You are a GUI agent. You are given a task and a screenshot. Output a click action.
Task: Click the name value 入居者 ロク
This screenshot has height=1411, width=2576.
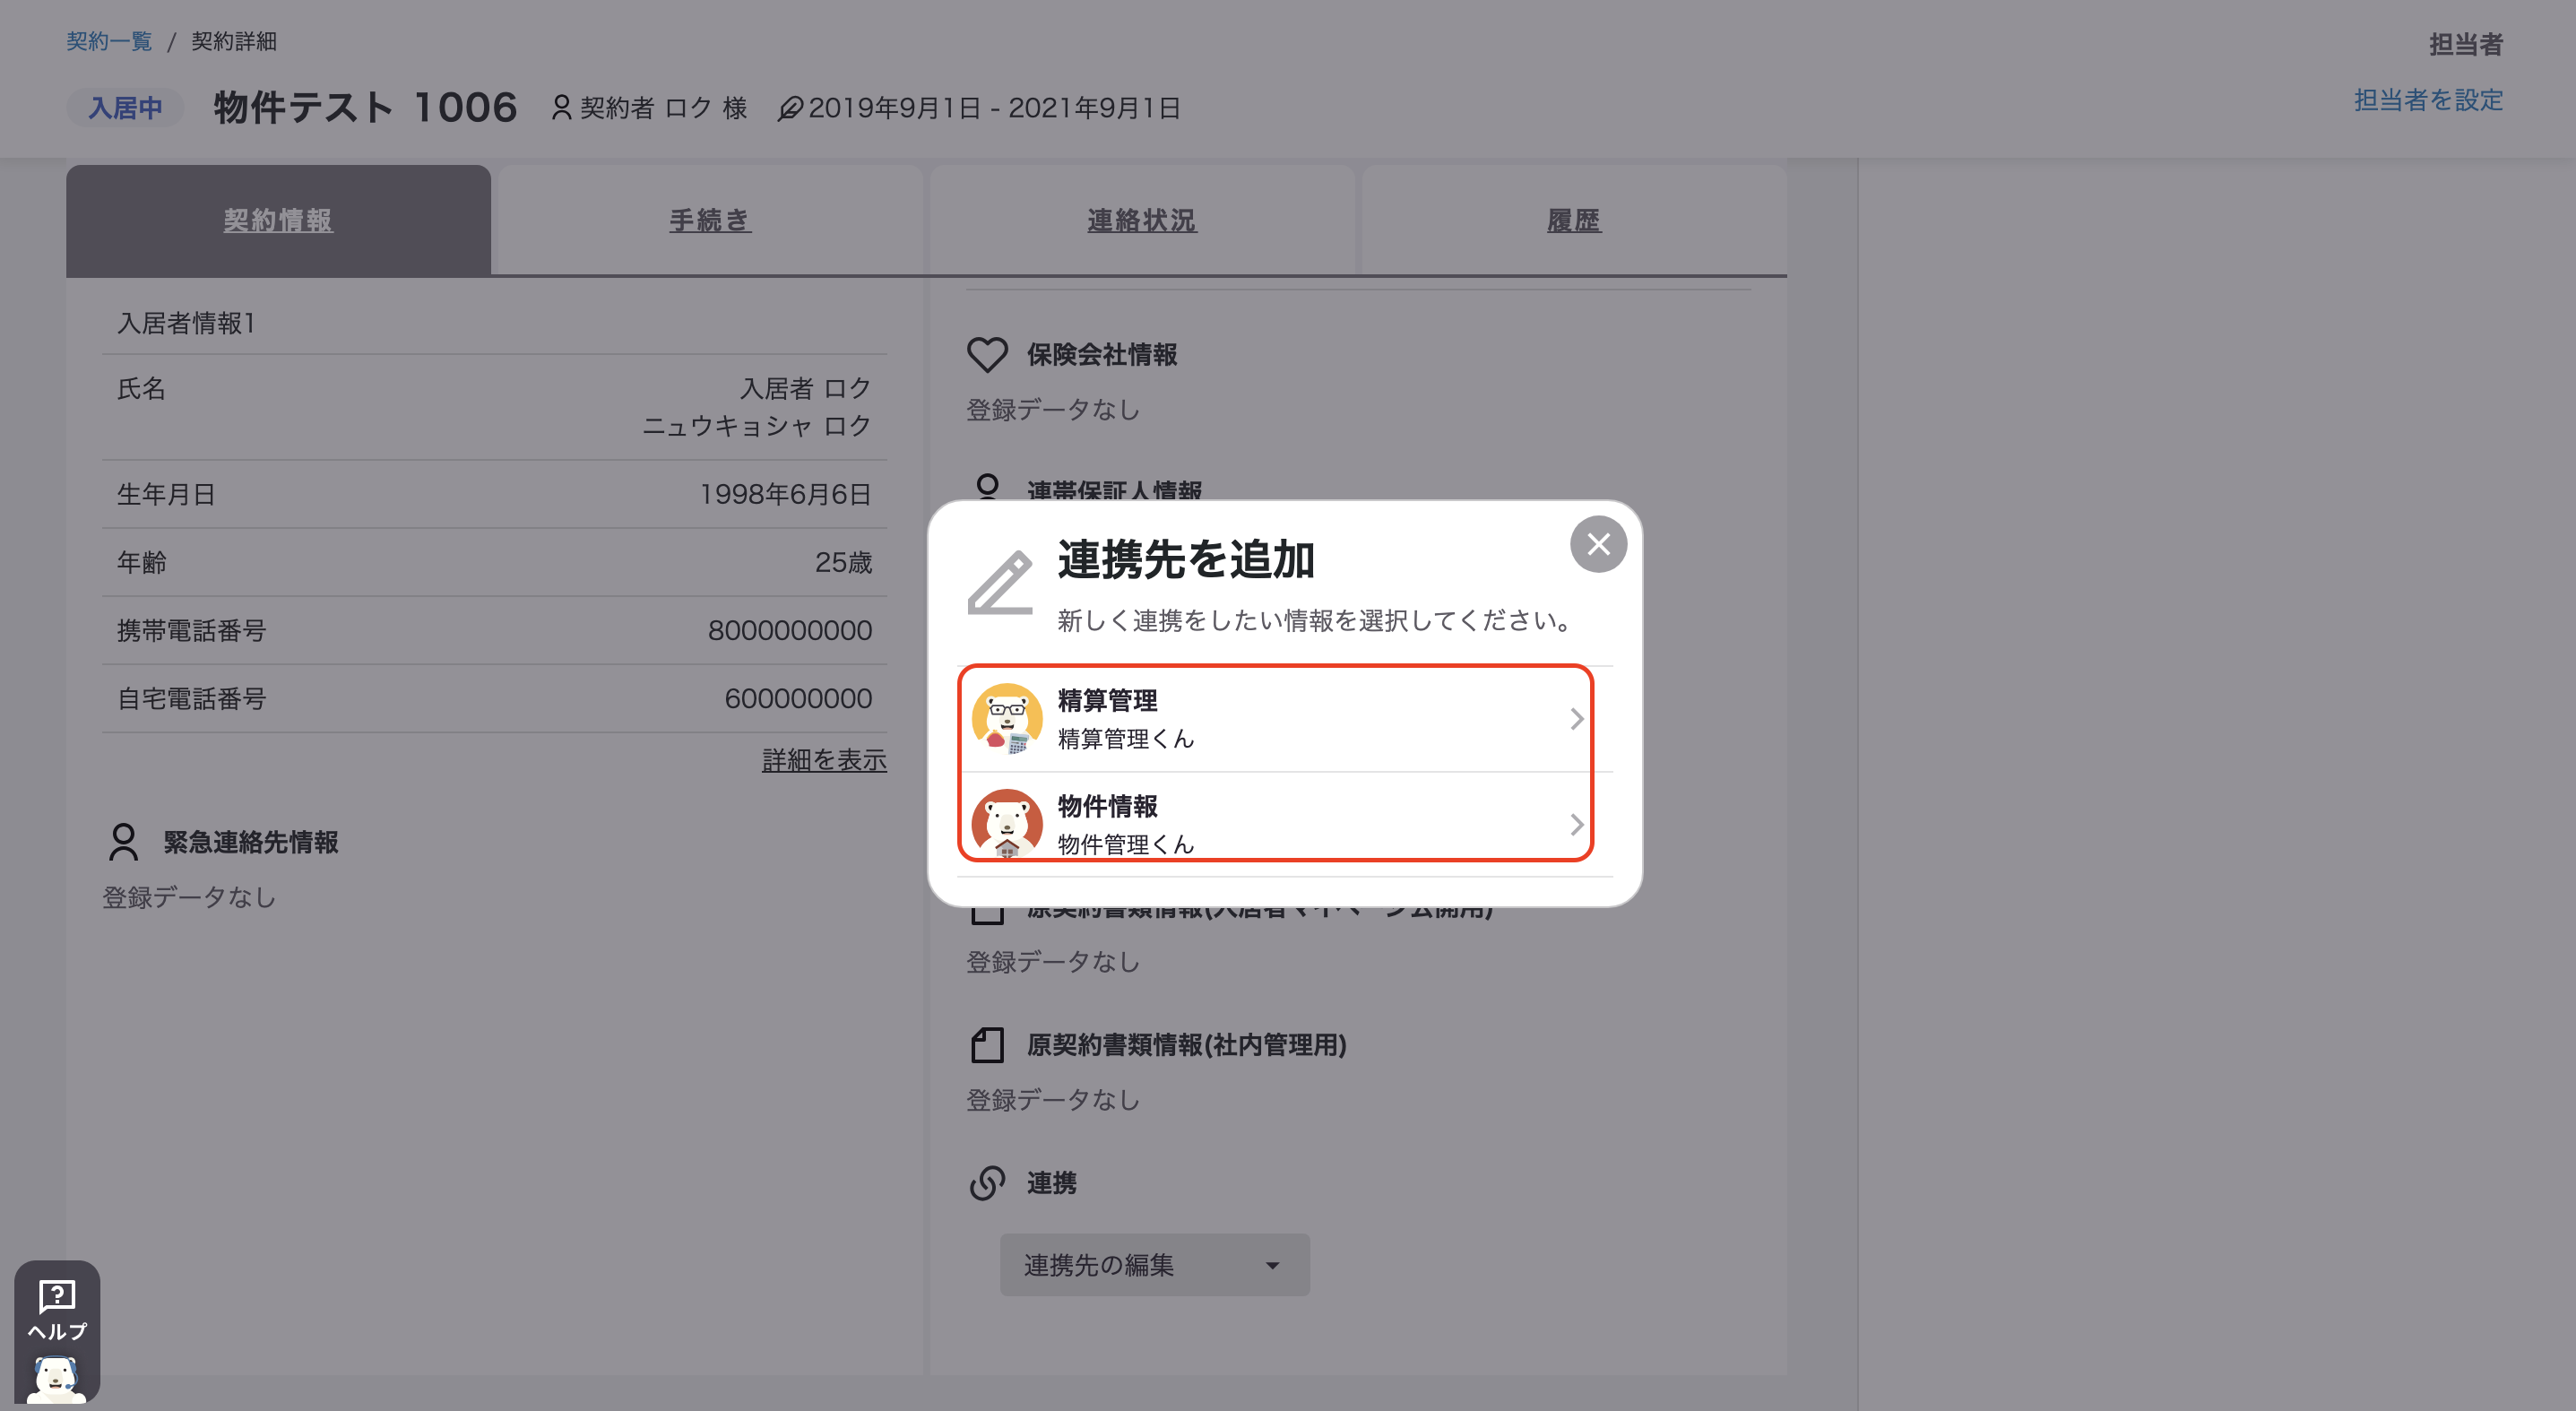tap(806, 388)
